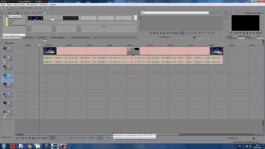
Task: Click the Open project toolbar icon
Action: tap(5, 8)
